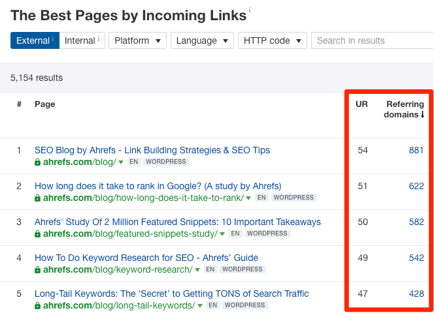Expand the HTTP code dropdown

[272, 40]
